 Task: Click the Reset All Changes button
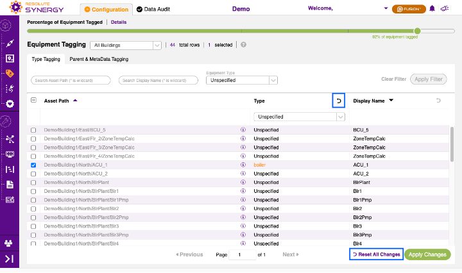[x=376, y=254]
